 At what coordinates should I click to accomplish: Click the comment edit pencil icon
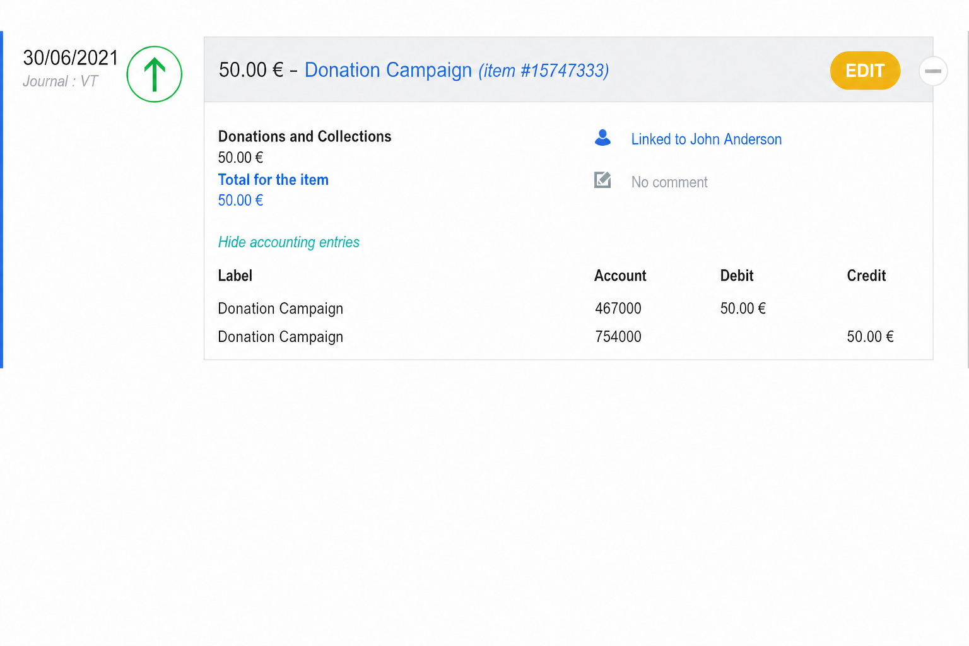(602, 180)
